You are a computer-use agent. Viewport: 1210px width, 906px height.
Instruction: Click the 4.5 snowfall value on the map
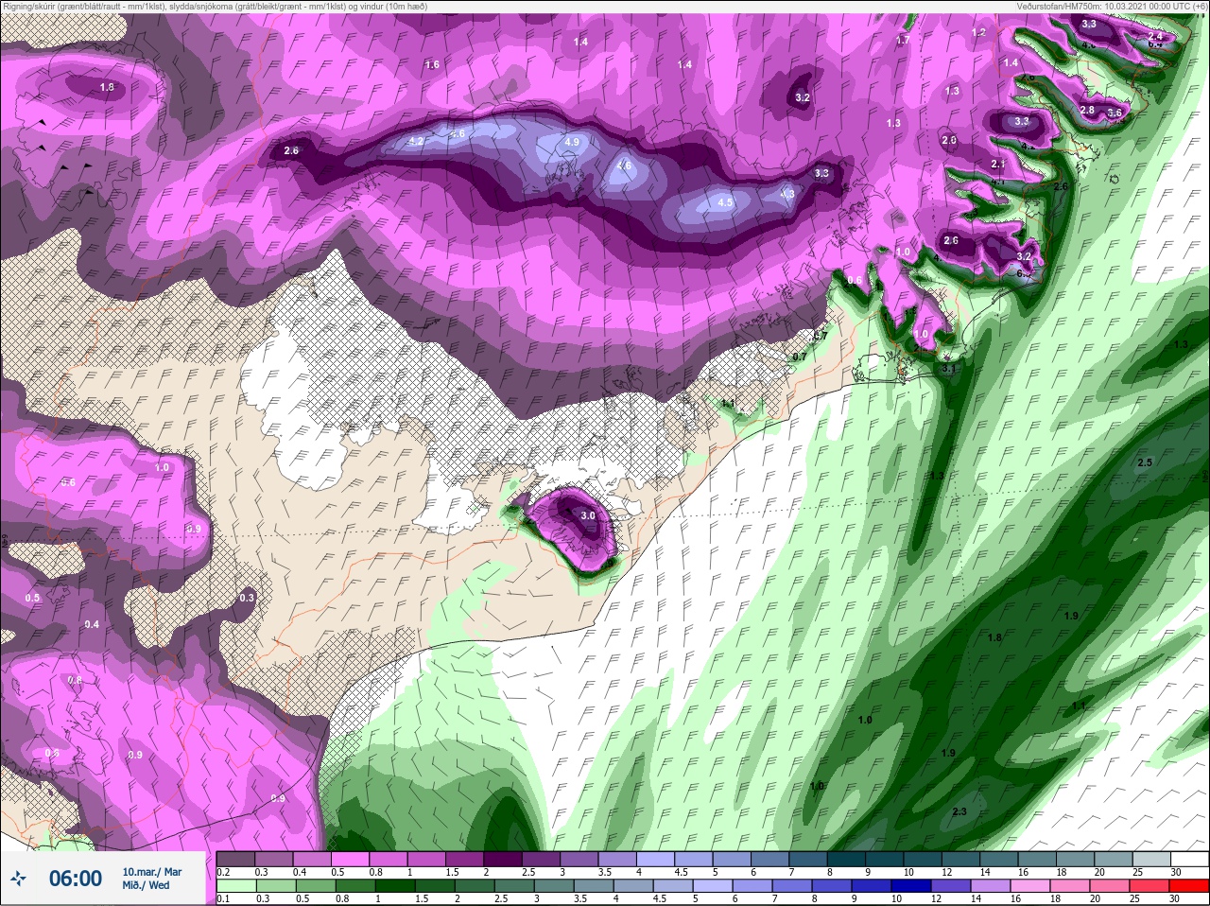725,201
